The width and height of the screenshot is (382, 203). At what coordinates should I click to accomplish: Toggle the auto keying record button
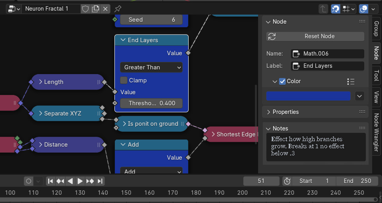(28, 181)
